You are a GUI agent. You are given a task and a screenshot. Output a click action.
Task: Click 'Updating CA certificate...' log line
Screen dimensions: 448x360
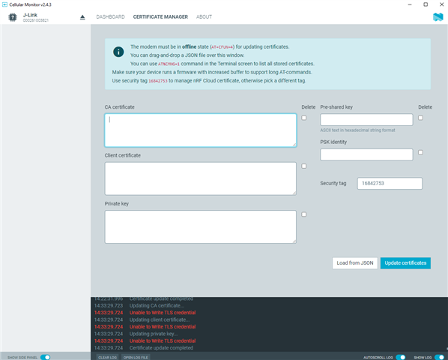pos(157,306)
